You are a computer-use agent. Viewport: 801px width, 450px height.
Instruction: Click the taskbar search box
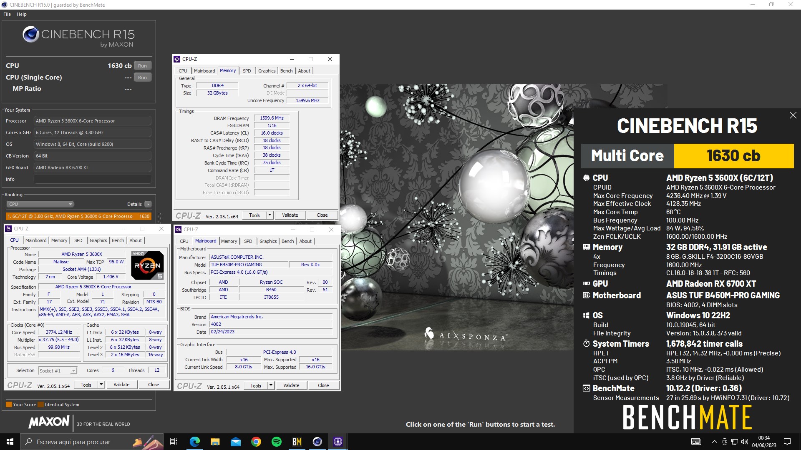tap(92, 442)
